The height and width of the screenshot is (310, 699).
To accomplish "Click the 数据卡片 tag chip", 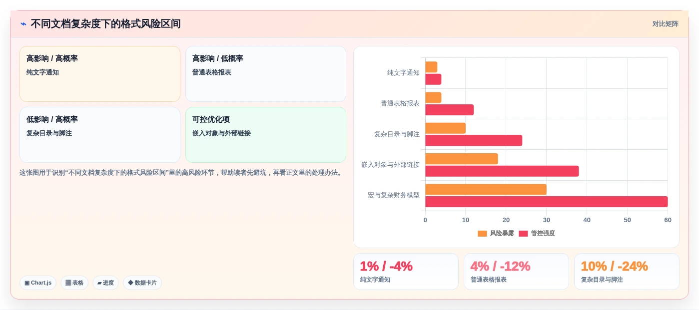I will click(x=142, y=283).
